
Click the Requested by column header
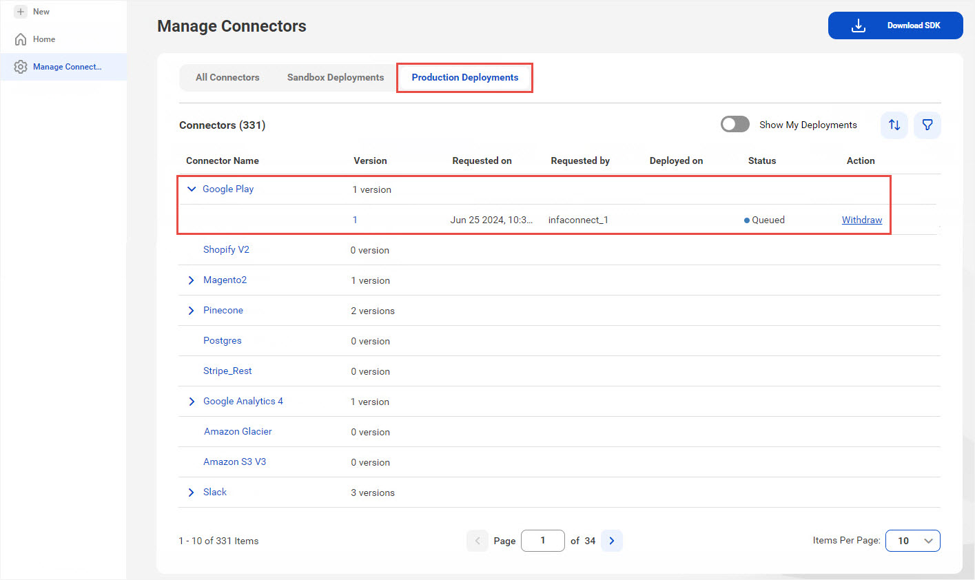tap(580, 160)
